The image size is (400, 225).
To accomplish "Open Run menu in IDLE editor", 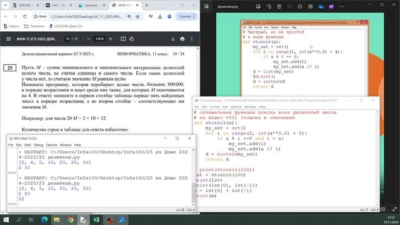I will point(225,107).
